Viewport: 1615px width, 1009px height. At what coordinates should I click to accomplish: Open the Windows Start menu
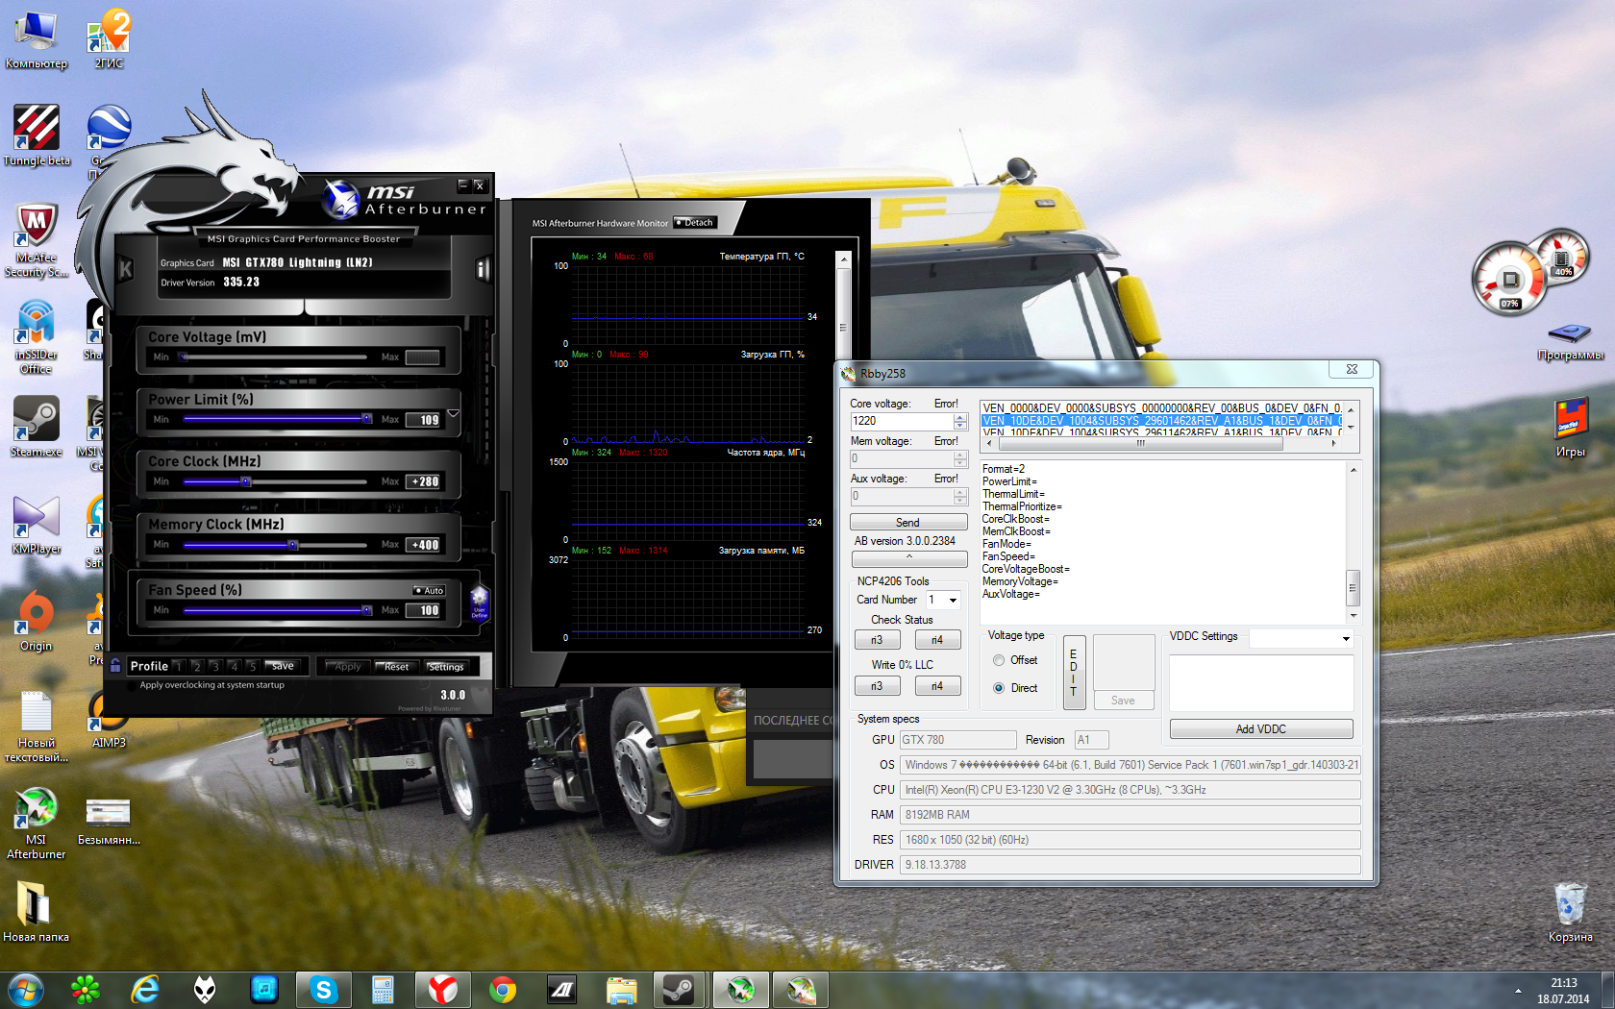click(x=26, y=989)
